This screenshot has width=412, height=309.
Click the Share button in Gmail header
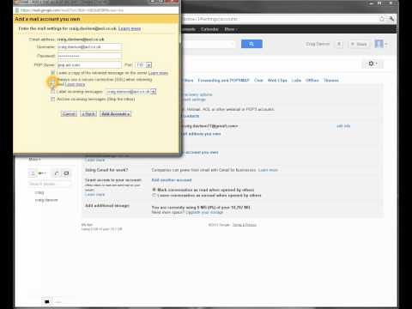pyautogui.click(x=359, y=44)
